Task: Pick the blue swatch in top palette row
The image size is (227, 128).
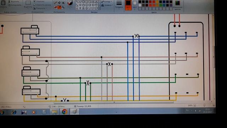Action: pos(164,2)
